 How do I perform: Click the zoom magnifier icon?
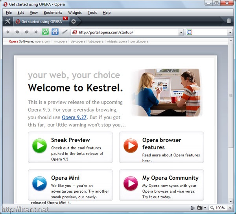[x=212, y=208]
